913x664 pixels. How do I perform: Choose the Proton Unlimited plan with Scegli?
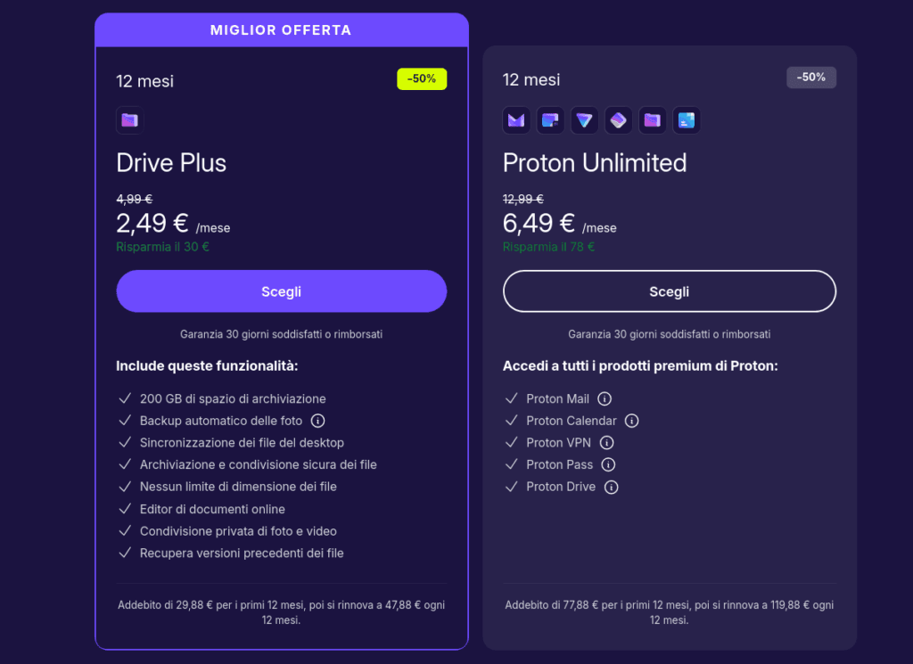(x=669, y=291)
